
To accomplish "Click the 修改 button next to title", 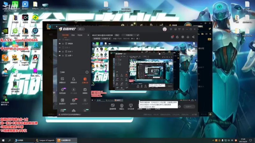I will click(117, 35).
